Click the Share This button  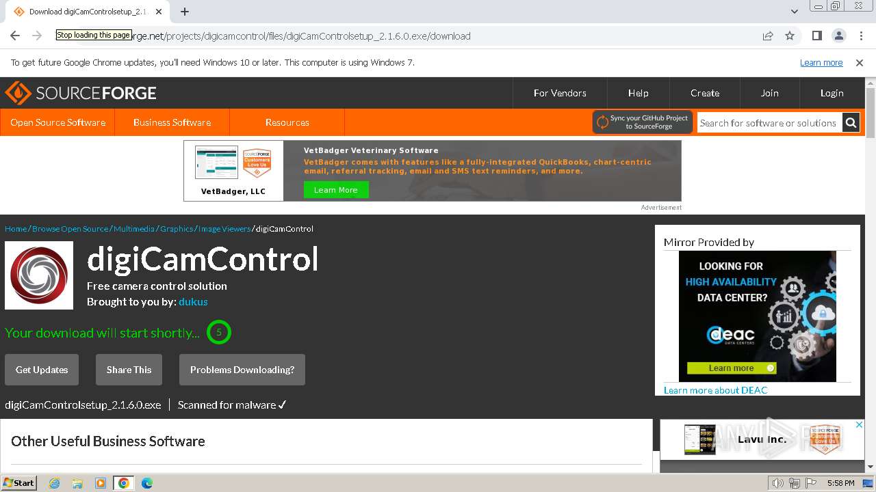point(129,370)
